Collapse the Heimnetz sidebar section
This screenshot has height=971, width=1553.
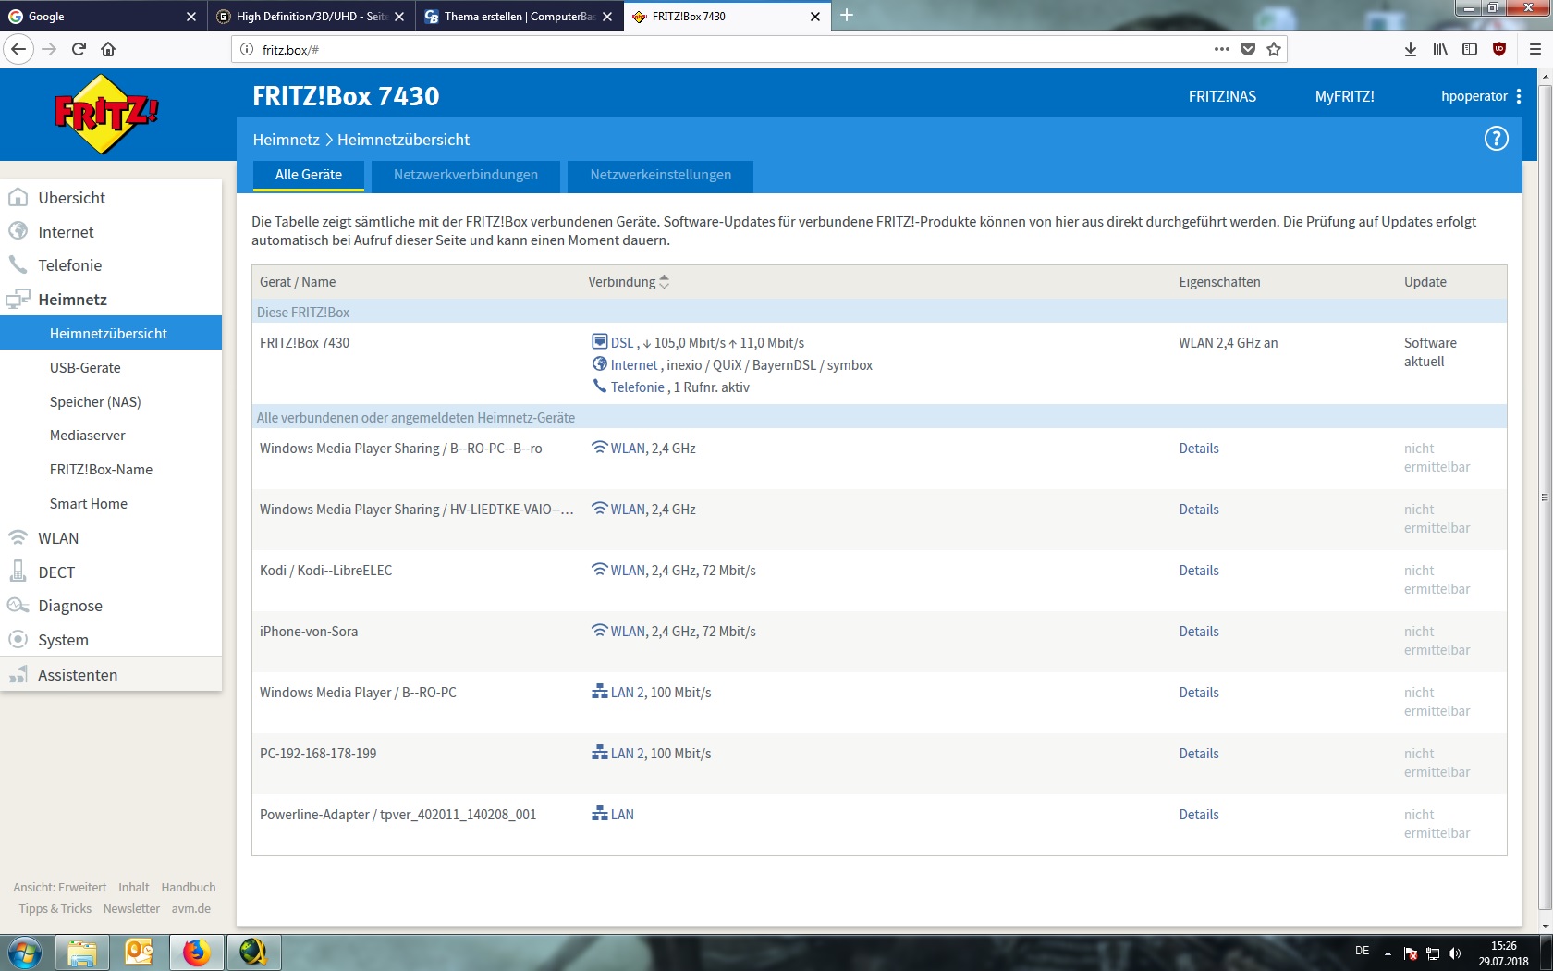[x=111, y=300]
